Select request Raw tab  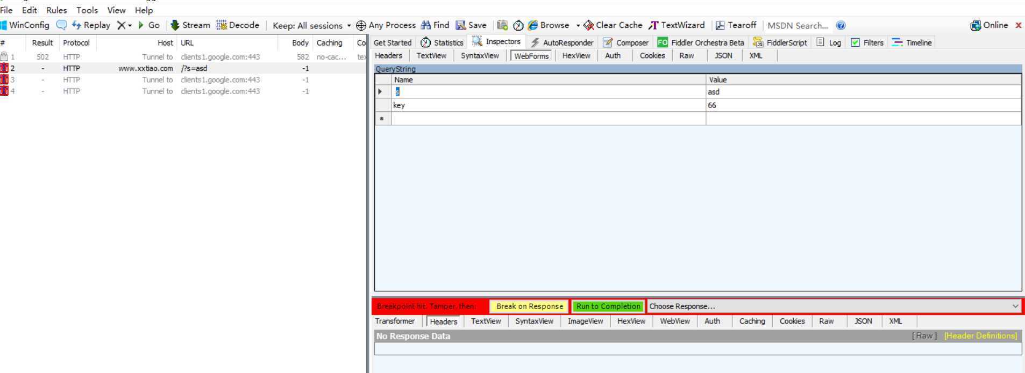pos(686,56)
